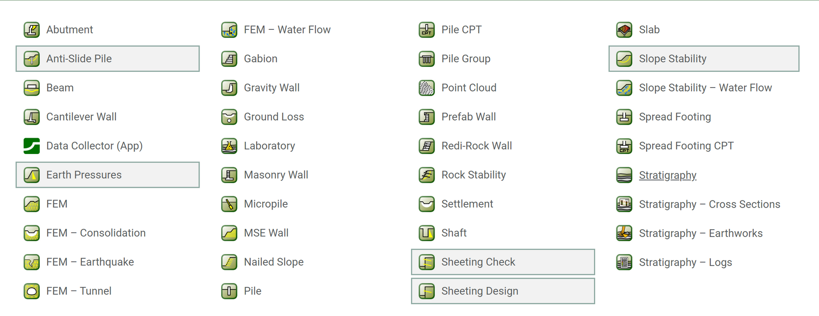Click the Laboratory flask icon
This screenshot has width=819, height=316.
(229, 146)
